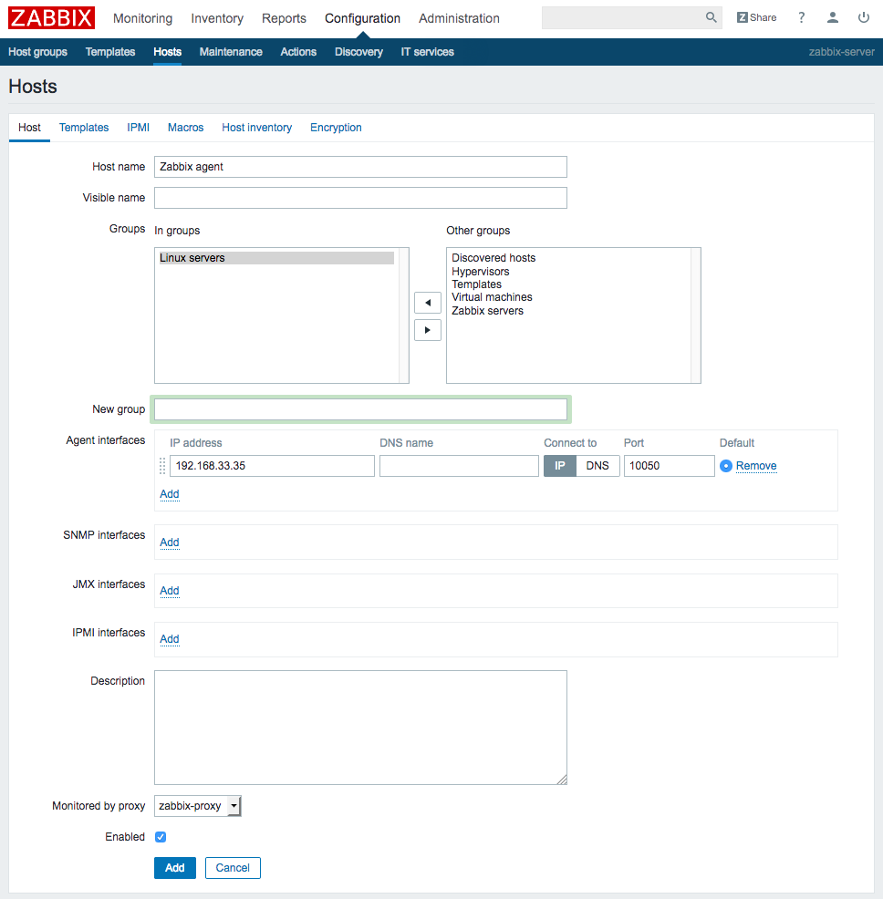This screenshot has height=899, width=883.
Task: Click the Port field
Action: pyautogui.click(x=669, y=466)
